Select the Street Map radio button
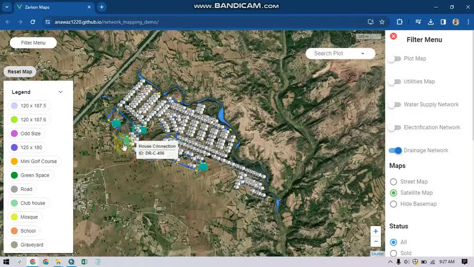Image resolution: width=474 pixels, height=267 pixels. pyautogui.click(x=393, y=182)
